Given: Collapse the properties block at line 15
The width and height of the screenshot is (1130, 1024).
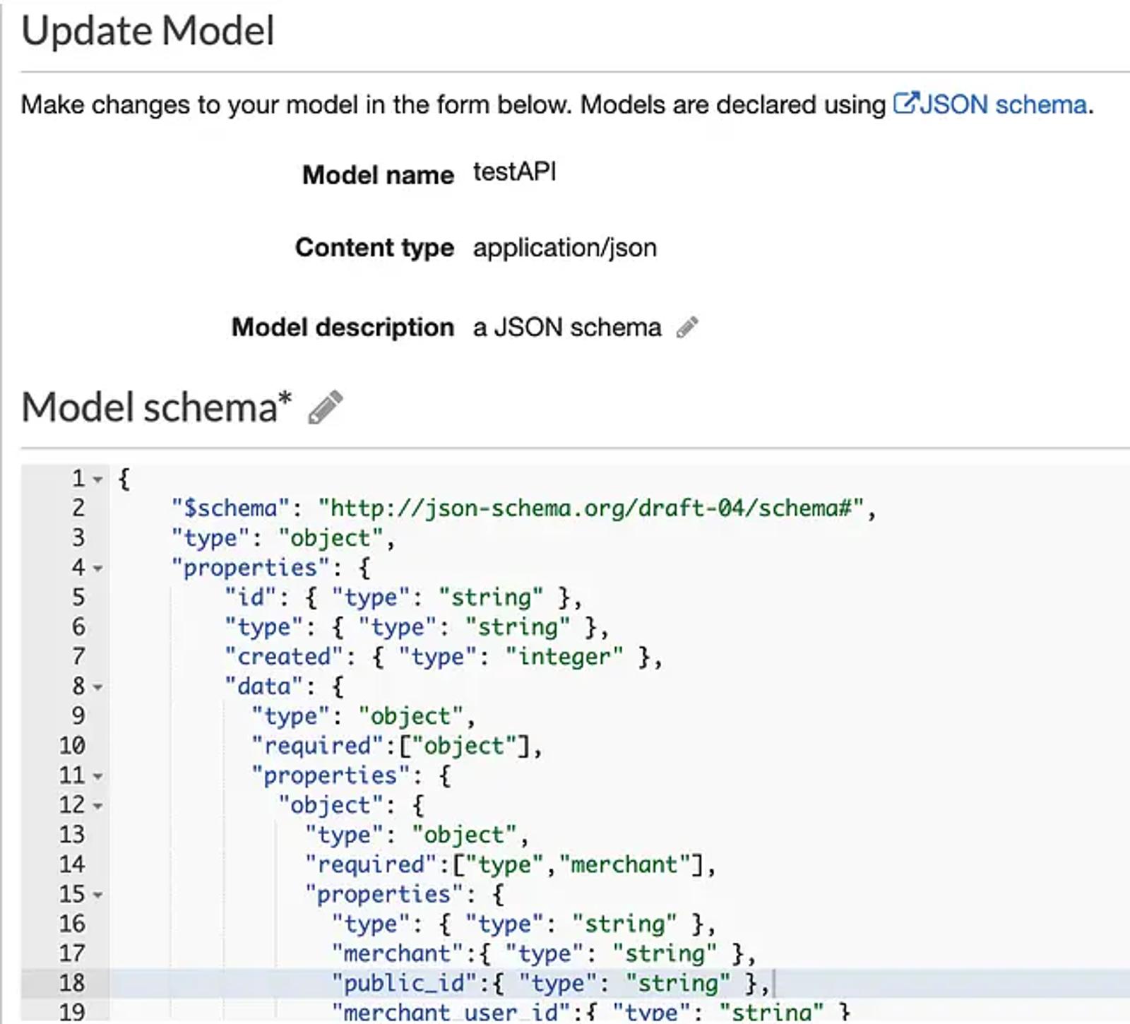Looking at the screenshot, I should point(98,895).
